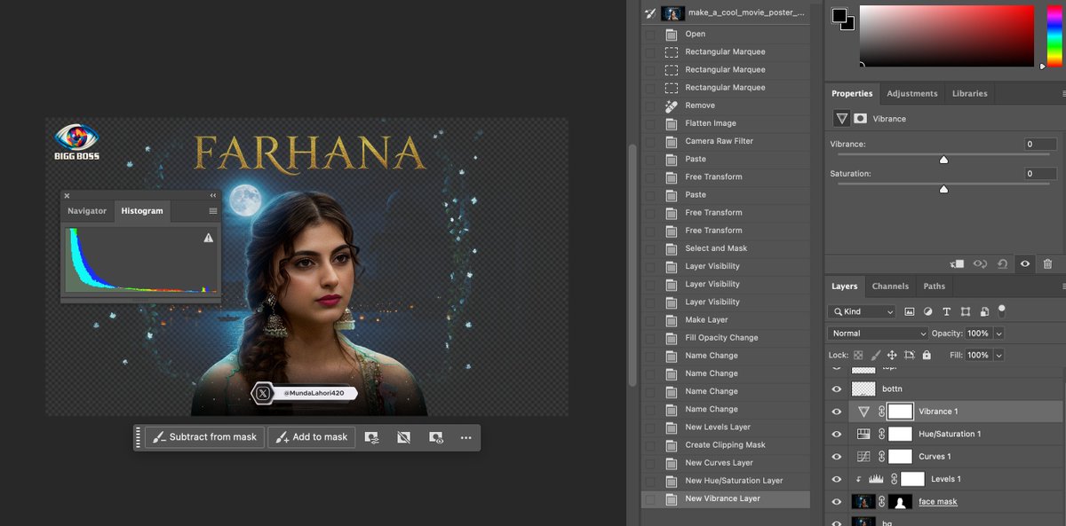
Task: Switch to the Adjustments tab
Action: (912, 93)
